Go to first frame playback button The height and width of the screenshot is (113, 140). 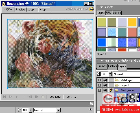4,97
